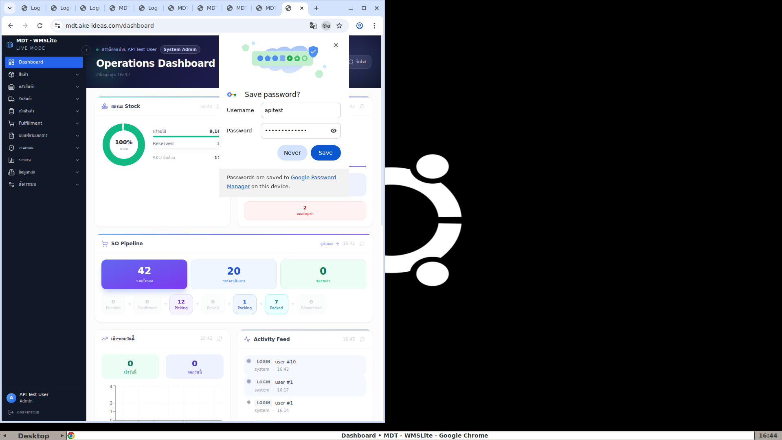The width and height of the screenshot is (782, 440).
Task: Open the translate page icon
Action: 313,26
